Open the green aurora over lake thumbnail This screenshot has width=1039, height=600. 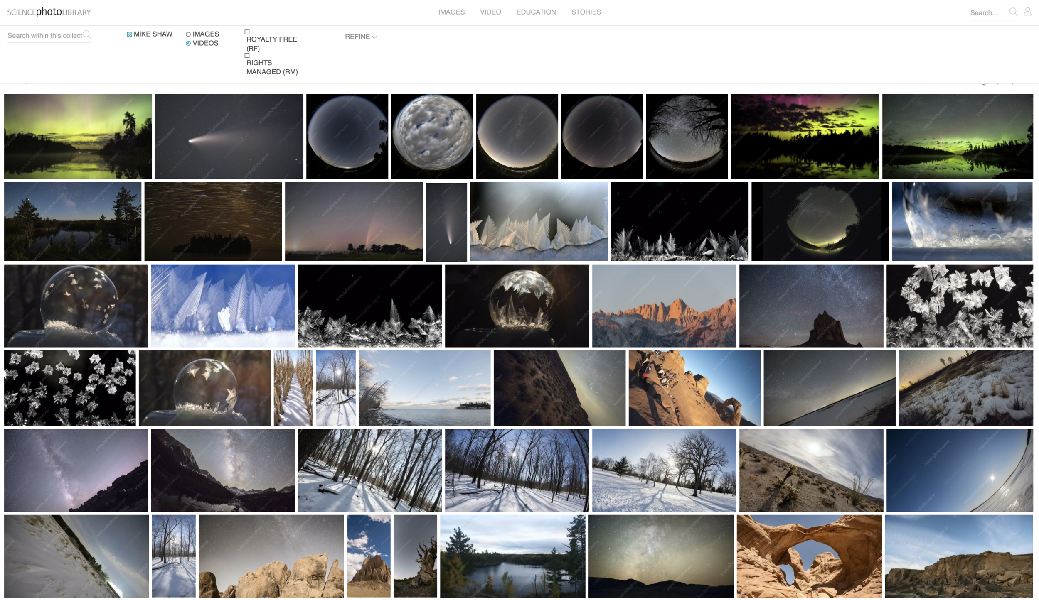(x=78, y=136)
